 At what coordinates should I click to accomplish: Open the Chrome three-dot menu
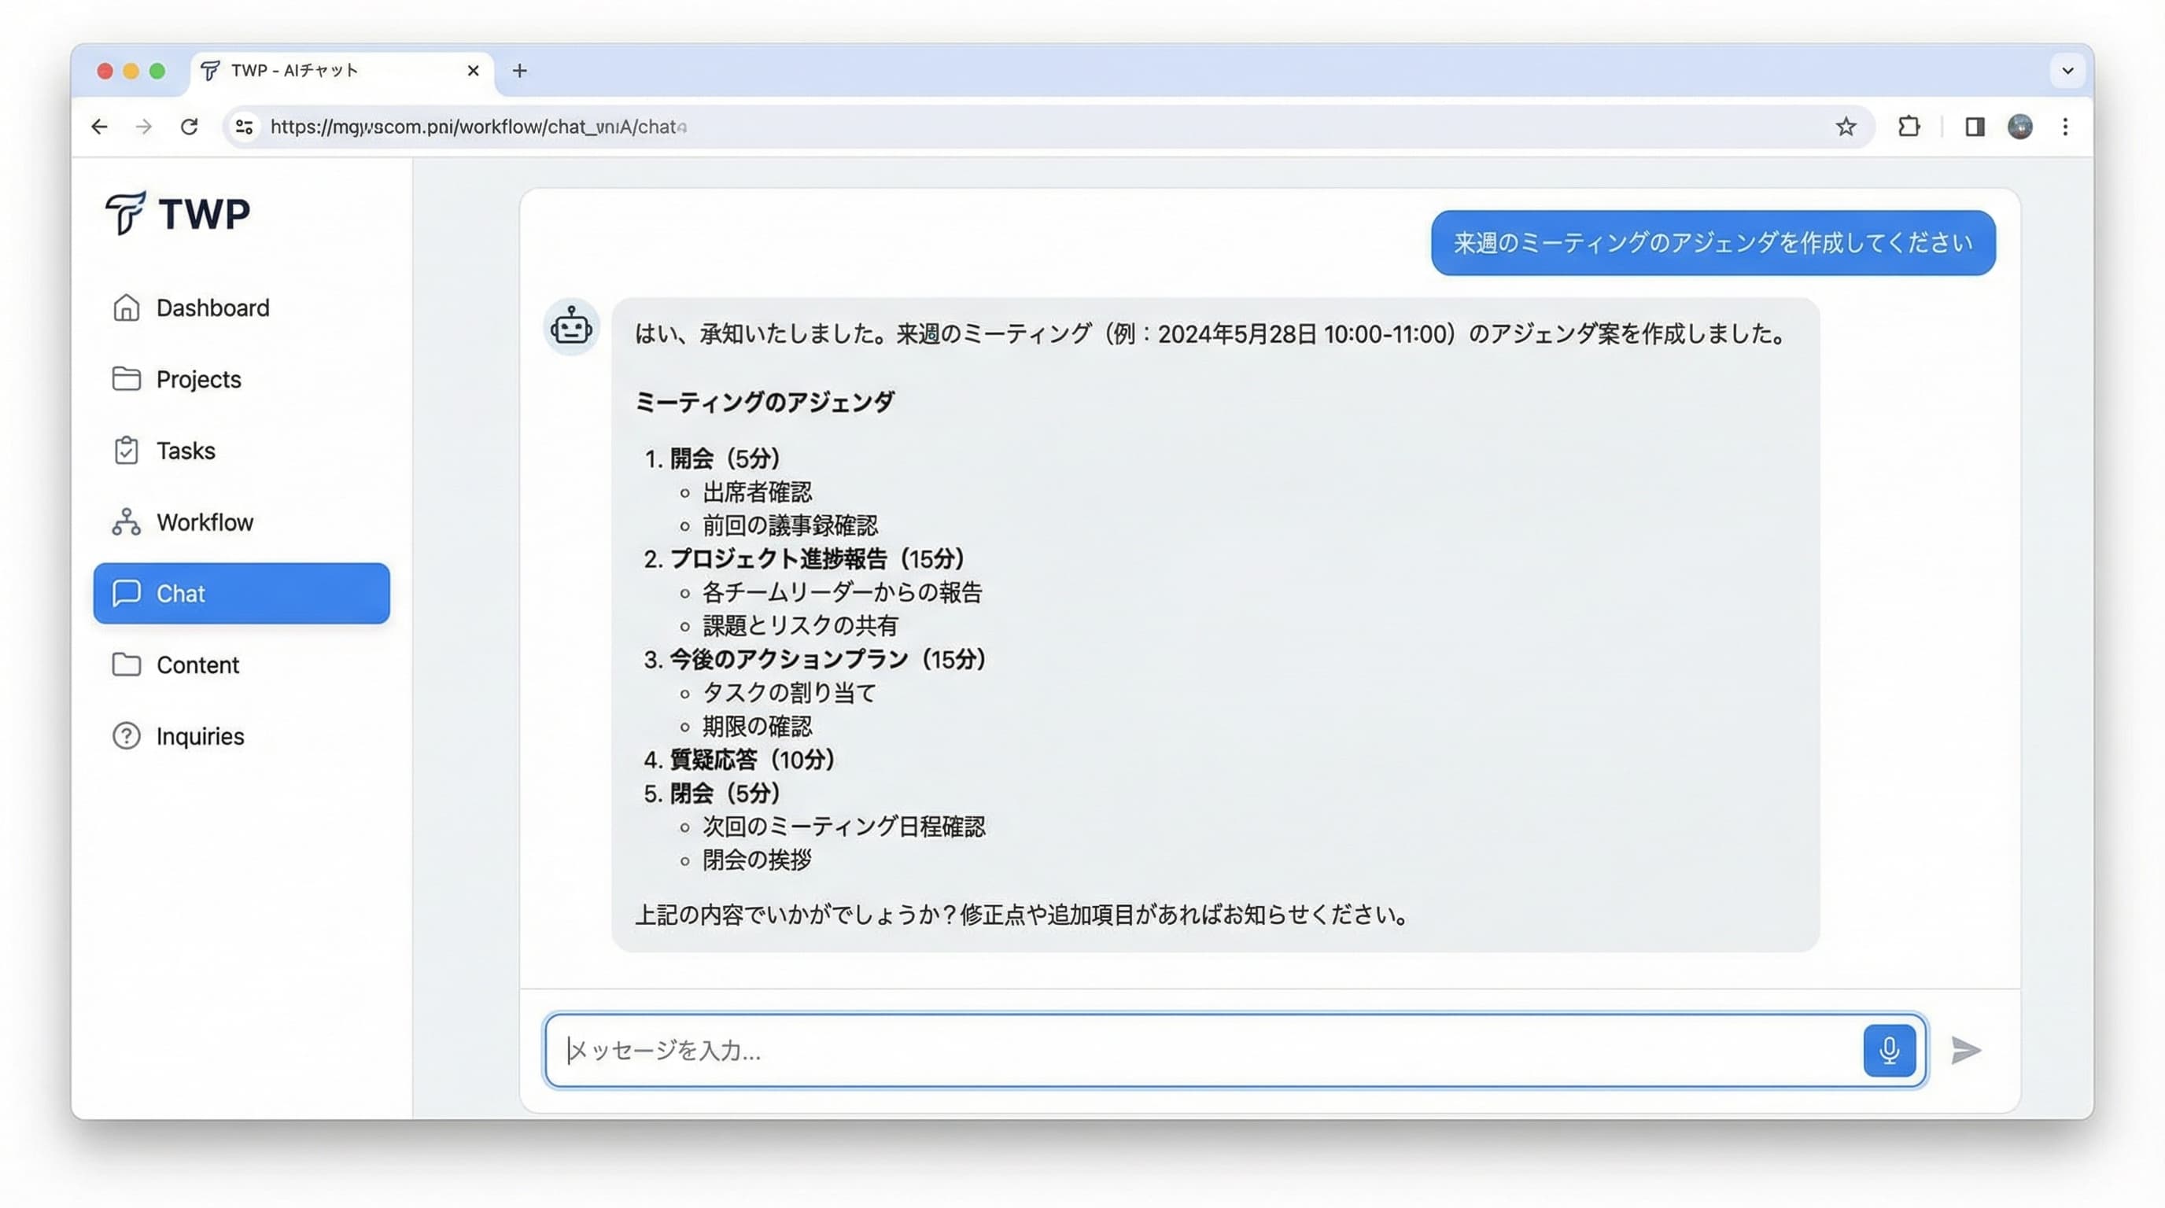click(2065, 127)
